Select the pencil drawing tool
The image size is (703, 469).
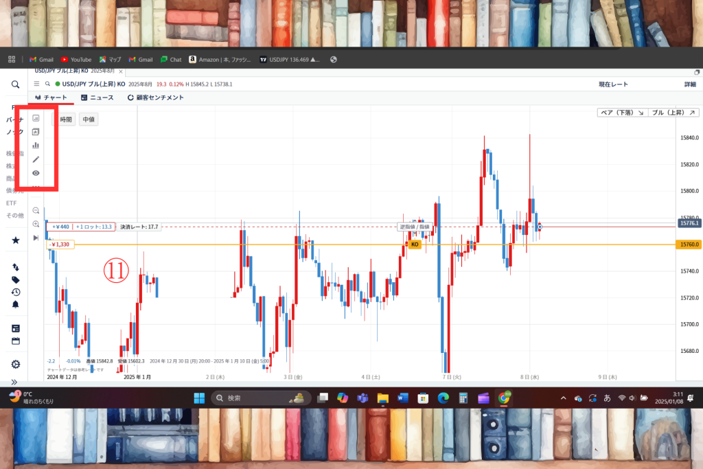pyautogui.click(x=36, y=159)
